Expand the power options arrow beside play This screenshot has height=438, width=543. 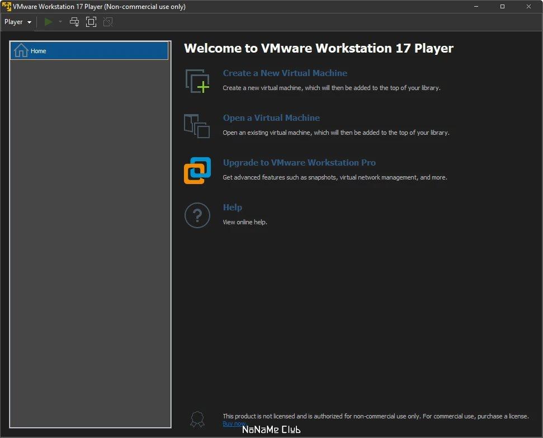(x=60, y=22)
